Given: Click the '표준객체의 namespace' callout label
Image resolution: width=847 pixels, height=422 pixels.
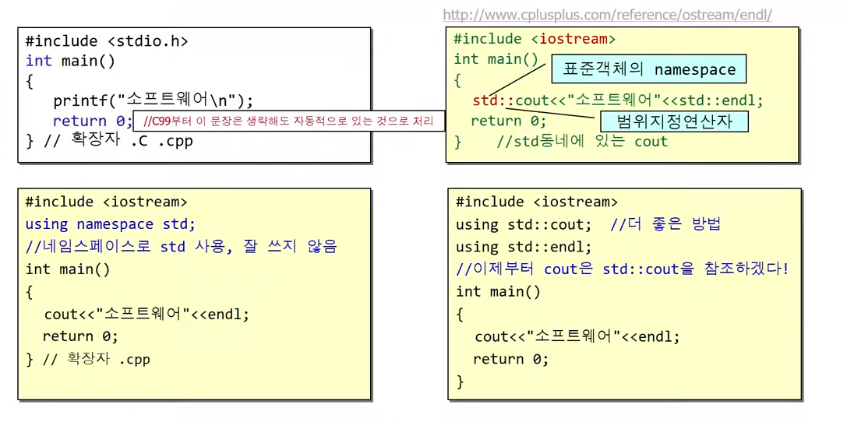Looking at the screenshot, I should (649, 69).
